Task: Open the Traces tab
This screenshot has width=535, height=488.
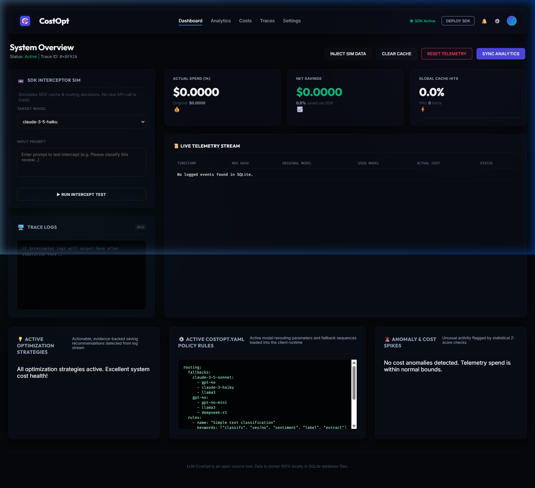Action: (267, 21)
